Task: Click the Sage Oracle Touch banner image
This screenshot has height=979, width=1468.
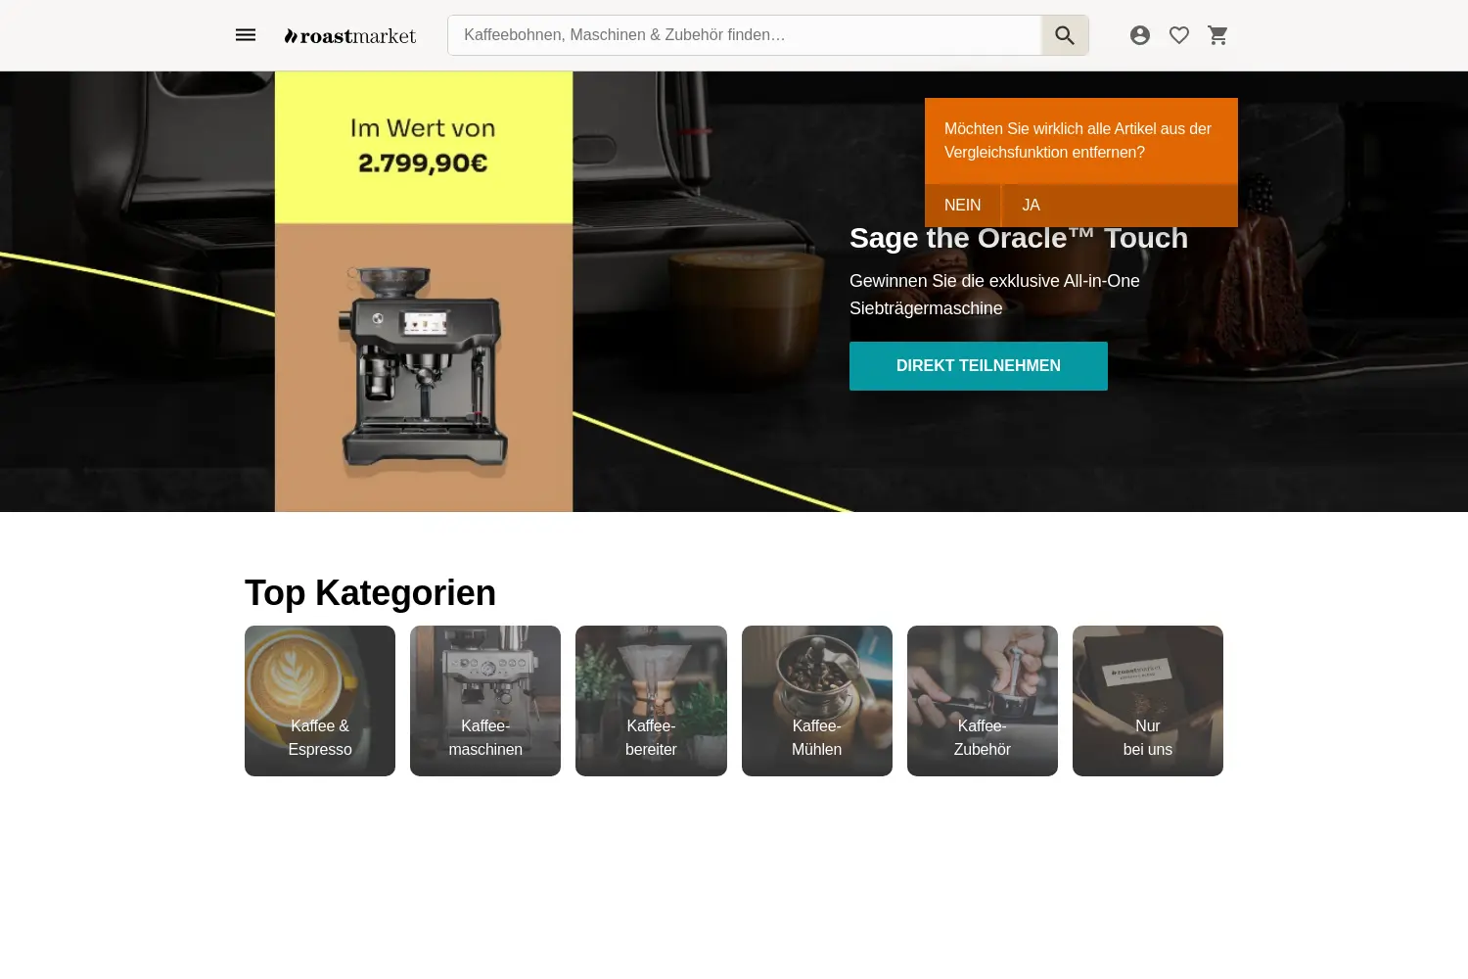Action: coord(424,292)
